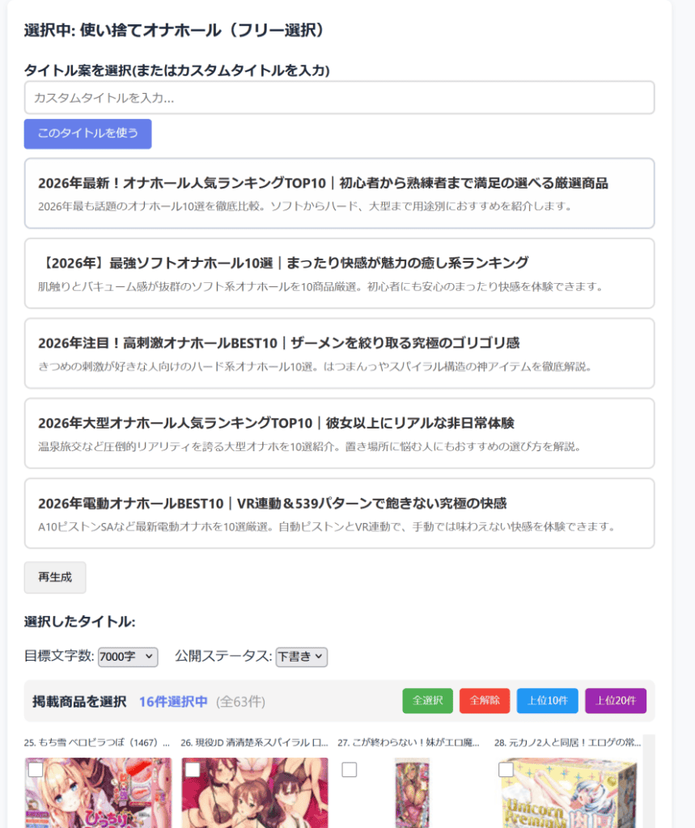
Task: Enable the checkbox for product item 28
Action: point(506,770)
